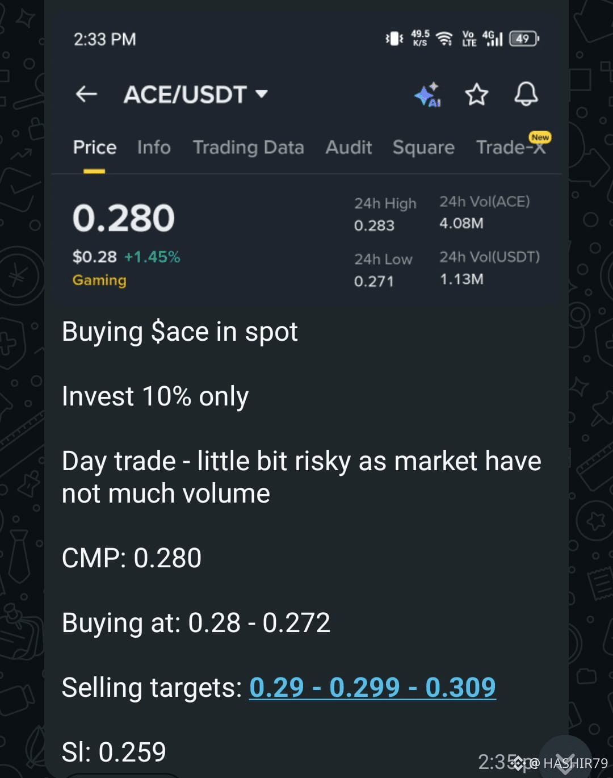The height and width of the screenshot is (778, 613).
Task: Tap the Wi-Fi status icon
Action: 444,39
